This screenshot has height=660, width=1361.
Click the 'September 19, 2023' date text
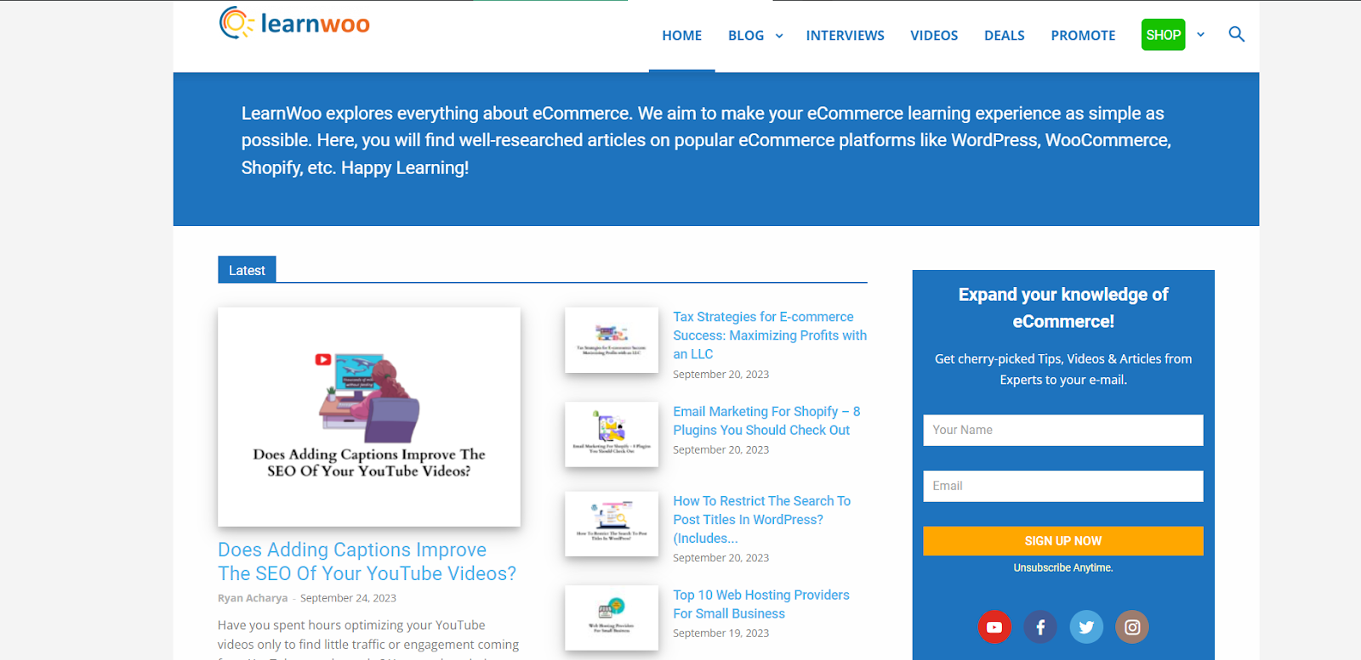point(720,634)
